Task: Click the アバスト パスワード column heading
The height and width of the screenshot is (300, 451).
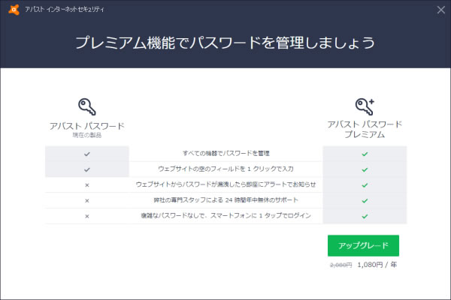Action: pyautogui.click(x=87, y=126)
